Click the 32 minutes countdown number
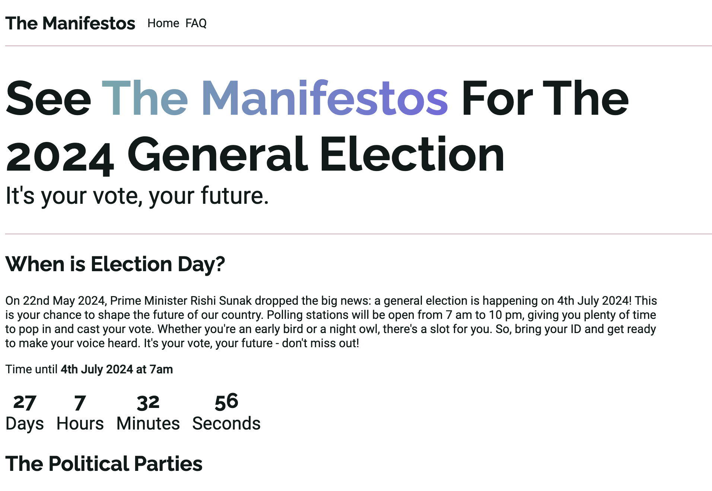Image resolution: width=712 pixels, height=491 pixels. click(148, 403)
